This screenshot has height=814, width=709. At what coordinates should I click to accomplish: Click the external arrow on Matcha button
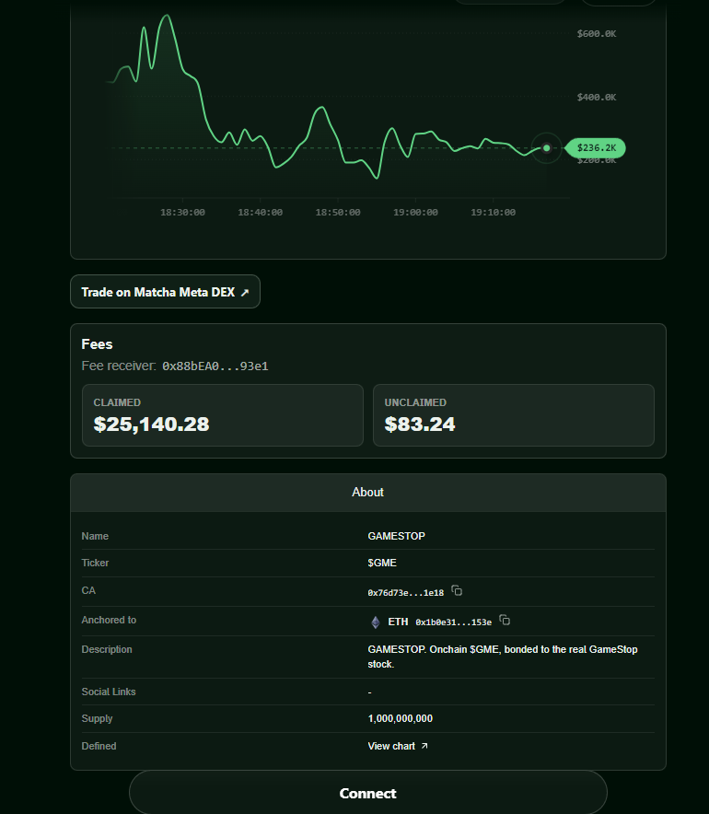244,293
